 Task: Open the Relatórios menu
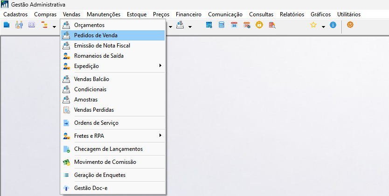(x=292, y=14)
